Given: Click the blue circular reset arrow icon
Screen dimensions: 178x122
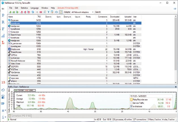Looking at the screenshot, I should (x=33, y=12).
